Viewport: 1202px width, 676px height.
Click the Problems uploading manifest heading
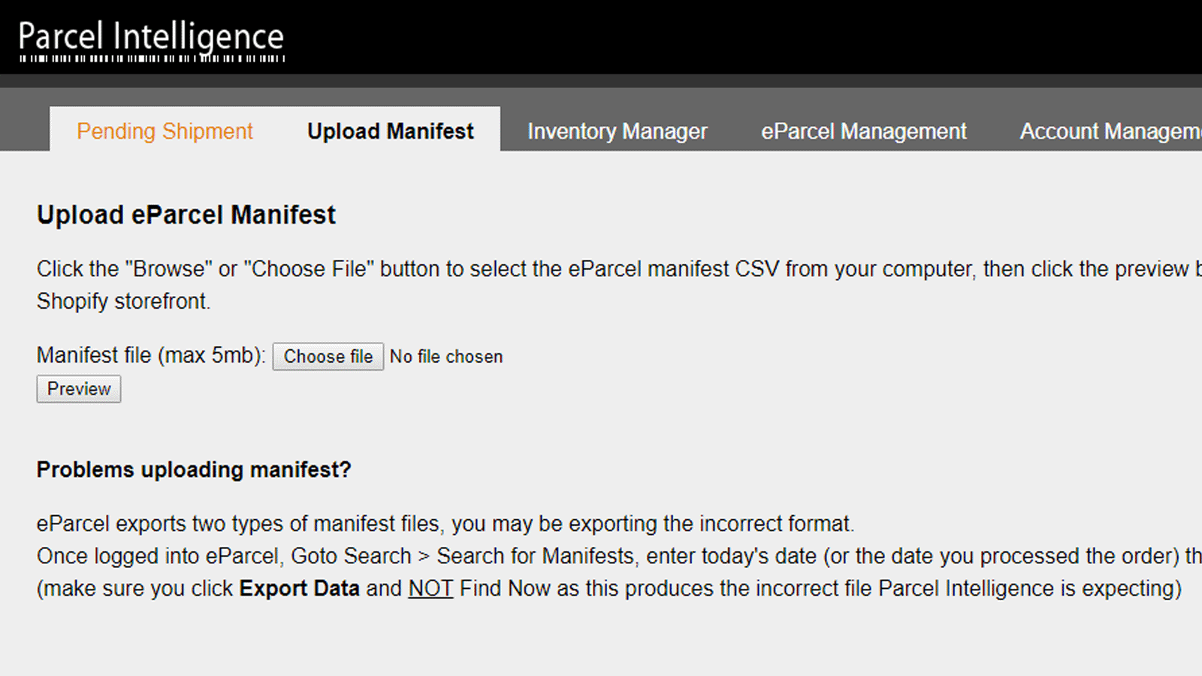194,469
